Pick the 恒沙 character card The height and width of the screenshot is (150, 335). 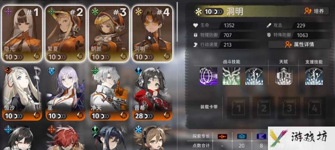click(x=22, y=93)
